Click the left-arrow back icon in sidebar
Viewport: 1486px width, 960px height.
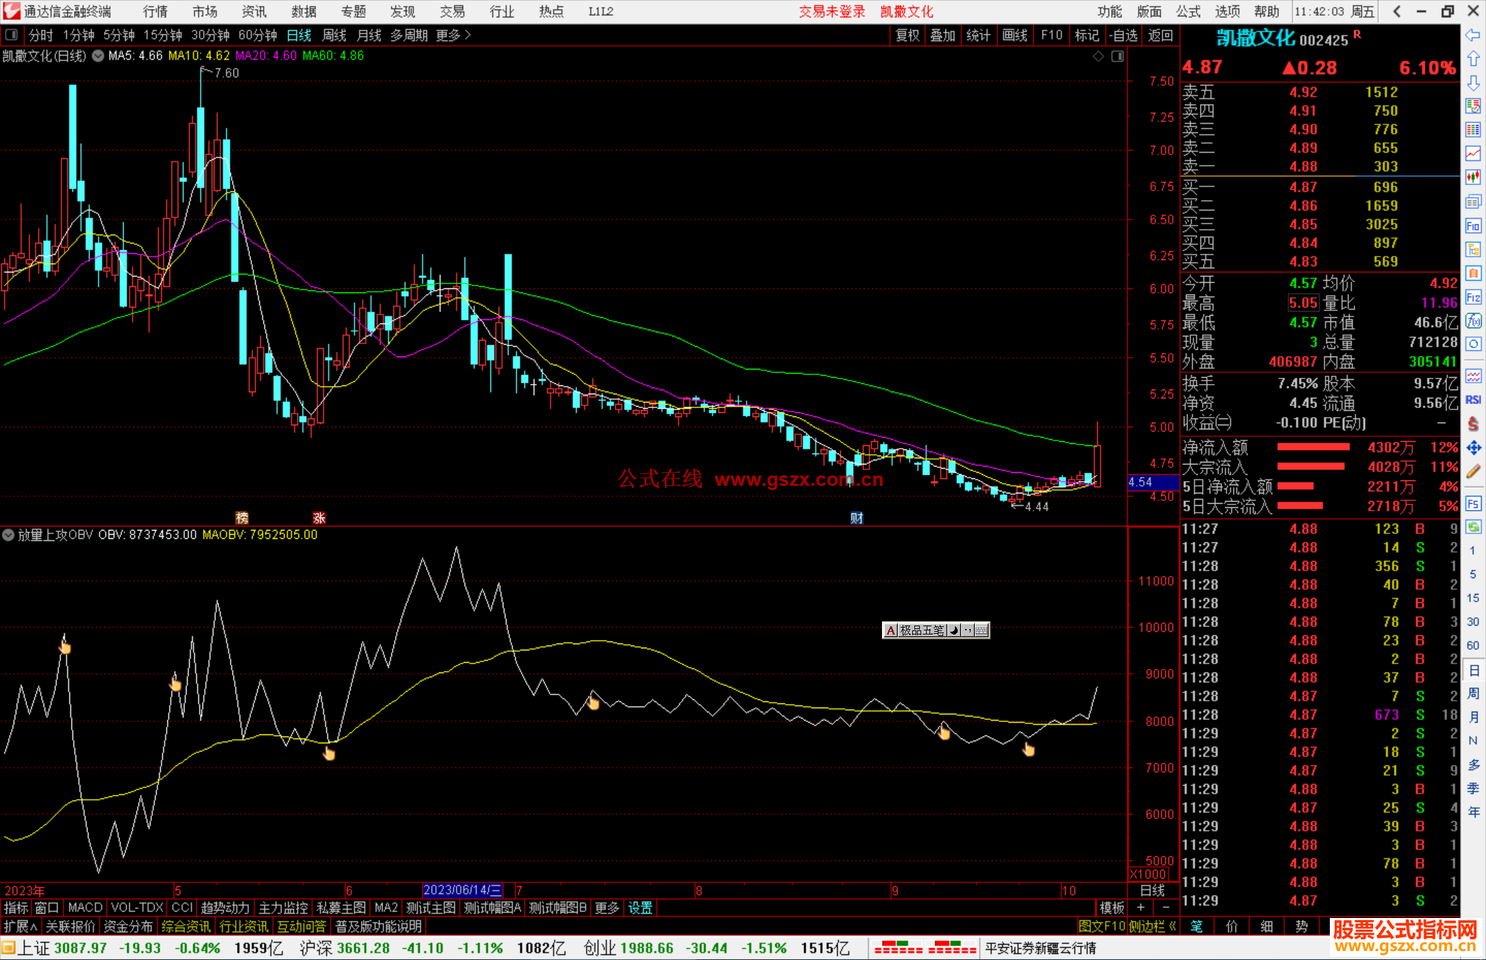click(x=1473, y=34)
